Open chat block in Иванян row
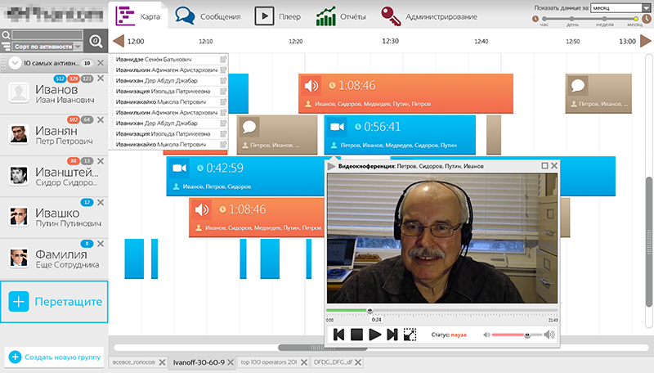Viewport: 654px width, 373px height. coord(277,135)
